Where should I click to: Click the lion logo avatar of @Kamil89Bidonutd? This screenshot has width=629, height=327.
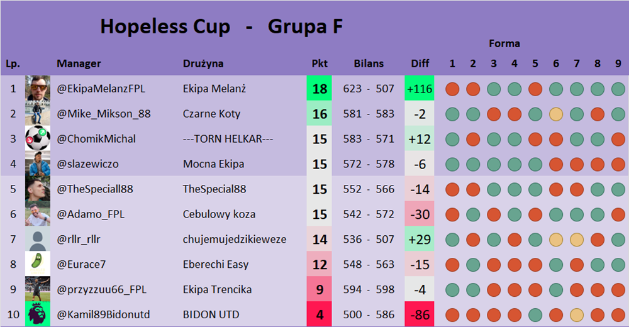pyautogui.click(x=38, y=314)
